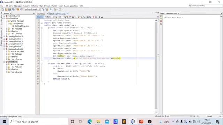Click the Open Project toolbar icon

10,9
